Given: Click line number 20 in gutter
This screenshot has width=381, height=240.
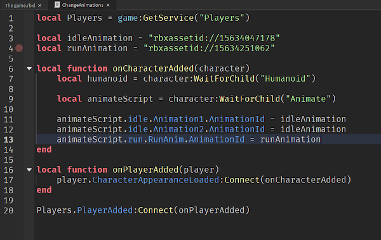Looking at the screenshot, I should pos(8,210).
